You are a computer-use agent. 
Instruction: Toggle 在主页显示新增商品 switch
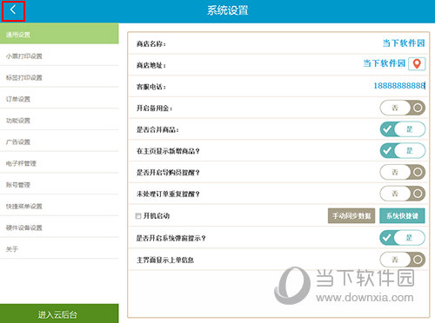pos(403,150)
